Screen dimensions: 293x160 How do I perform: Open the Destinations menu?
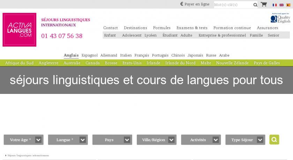pyautogui.click(x=135, y=28)
